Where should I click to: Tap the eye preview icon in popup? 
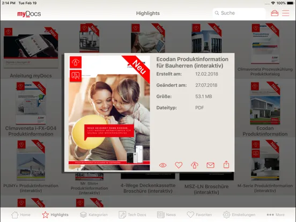[x=162, y=165]
